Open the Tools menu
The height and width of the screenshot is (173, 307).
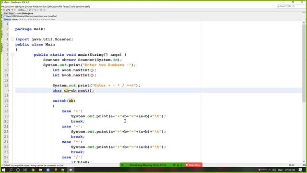[x=72, y=7]
